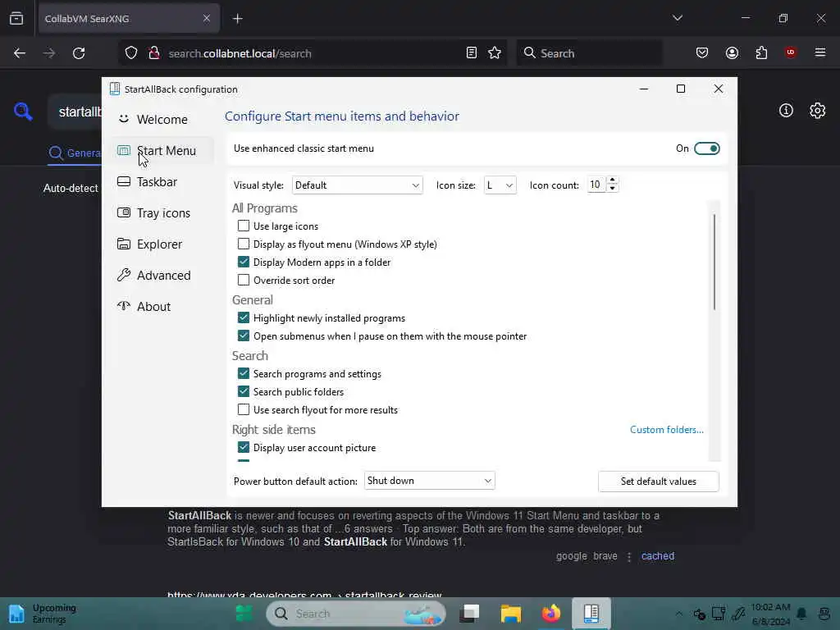Screen dimensions: 840x630
Task: Open Custom folders link
Action: 666,430
